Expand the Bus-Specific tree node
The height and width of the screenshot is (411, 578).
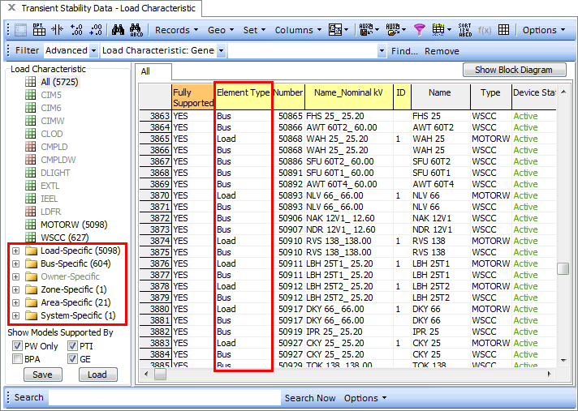[x=15, y=263]
